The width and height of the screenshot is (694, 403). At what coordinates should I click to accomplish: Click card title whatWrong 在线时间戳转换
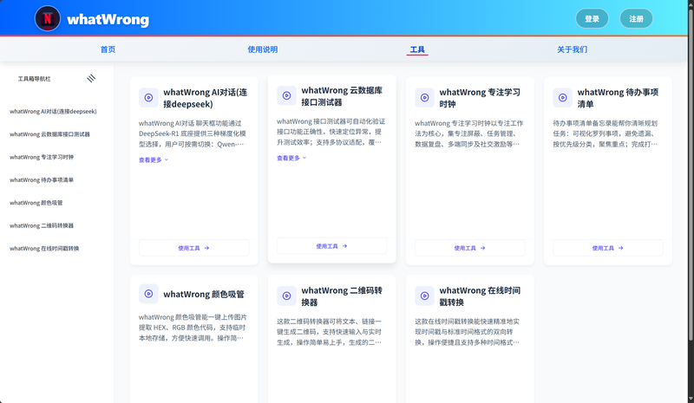point(480,296)
